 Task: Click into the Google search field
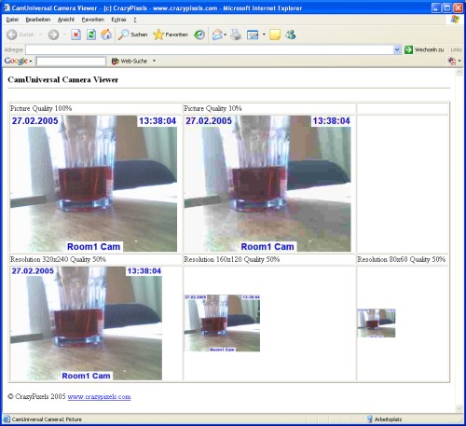[x=71, y=62]
